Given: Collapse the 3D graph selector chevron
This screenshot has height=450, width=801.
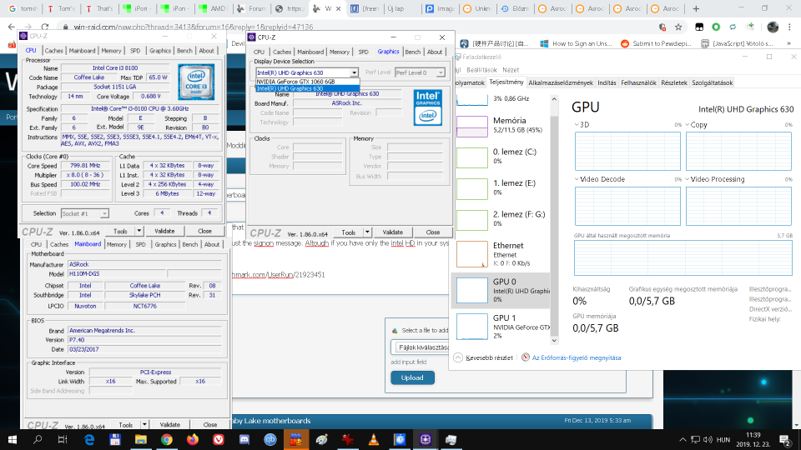Looking at the screenshot, I should click(x=577, y=124).
